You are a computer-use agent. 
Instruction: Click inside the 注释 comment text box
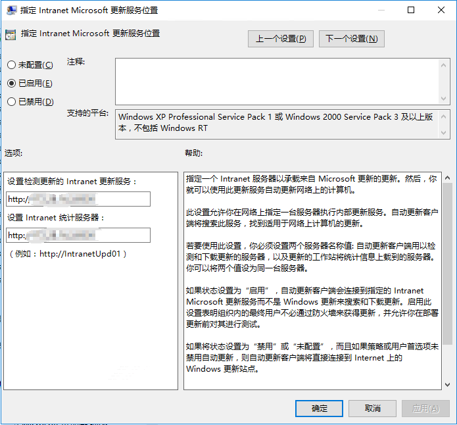(277, 82)
